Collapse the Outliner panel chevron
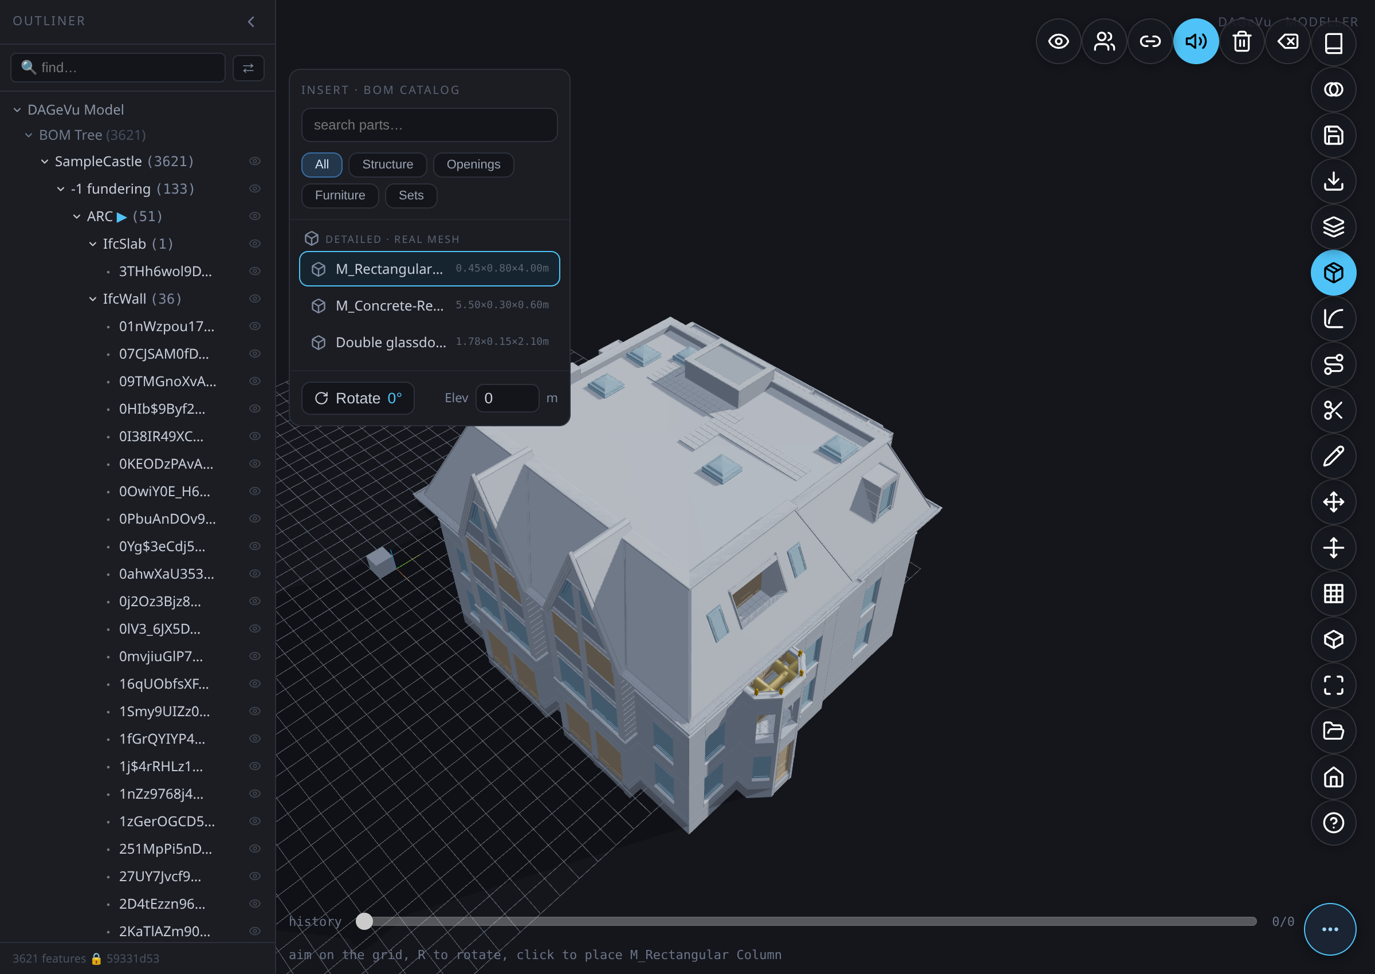This screenshot has width=1375, height=974. click(x=252, y=22)
